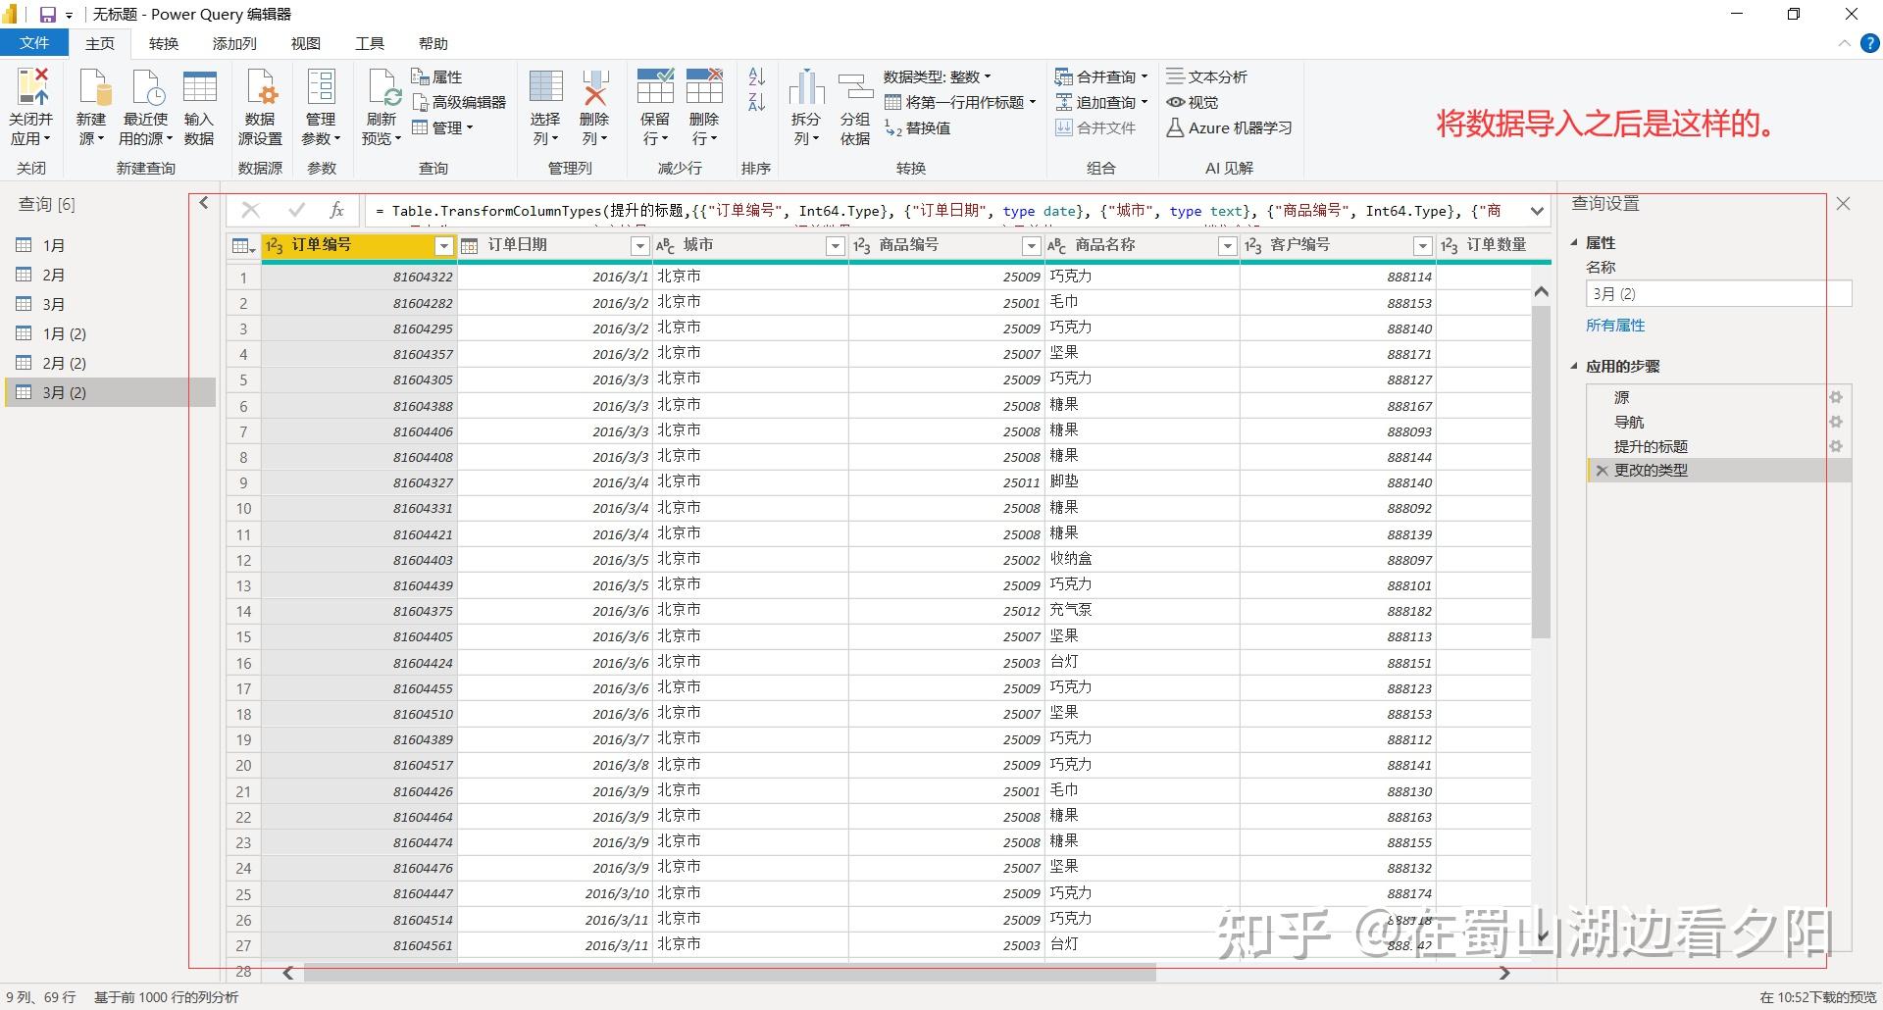The height and width of the screenshot is (1010, 1883).
Task: Switch to the 帮助 (Help) tab
Action: point(433,43)
